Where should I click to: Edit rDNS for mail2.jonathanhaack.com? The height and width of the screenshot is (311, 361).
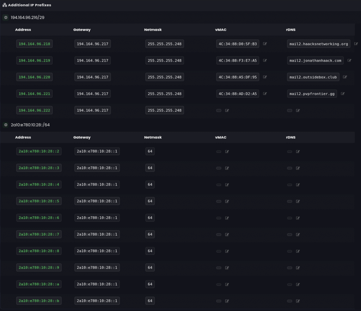pyautogui.click(x=349, y=61)
